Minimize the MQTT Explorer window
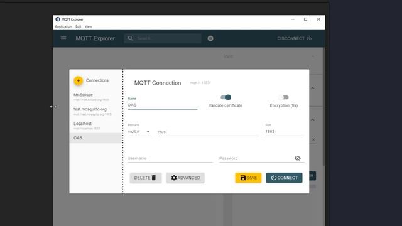Image resolution: width=402 pixels, height=226 pixels. [x=293, y=19]
